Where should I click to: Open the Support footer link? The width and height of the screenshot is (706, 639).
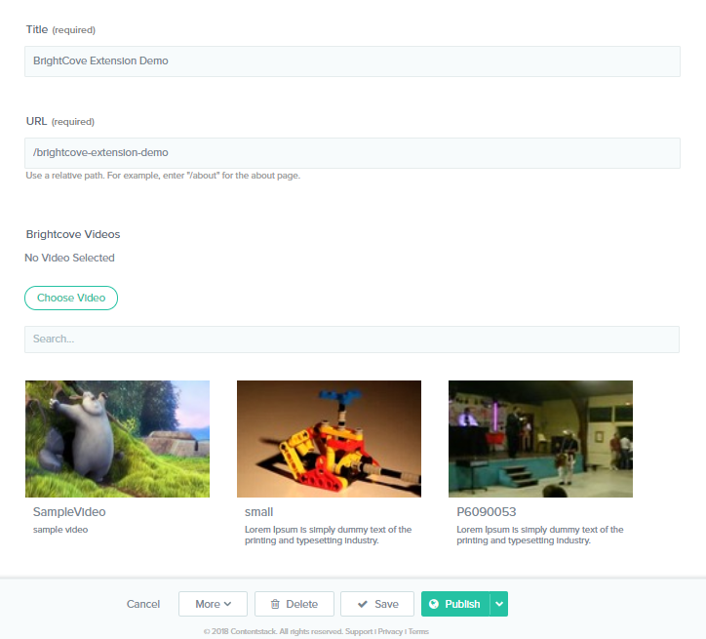pos(359,632)
